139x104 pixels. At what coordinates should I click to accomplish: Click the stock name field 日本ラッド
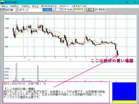click(x=29, y=10)
